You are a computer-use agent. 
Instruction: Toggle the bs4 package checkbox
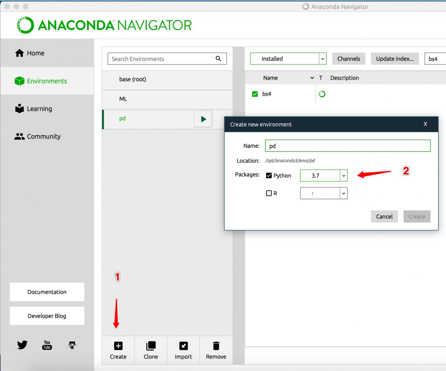(255, 94)
